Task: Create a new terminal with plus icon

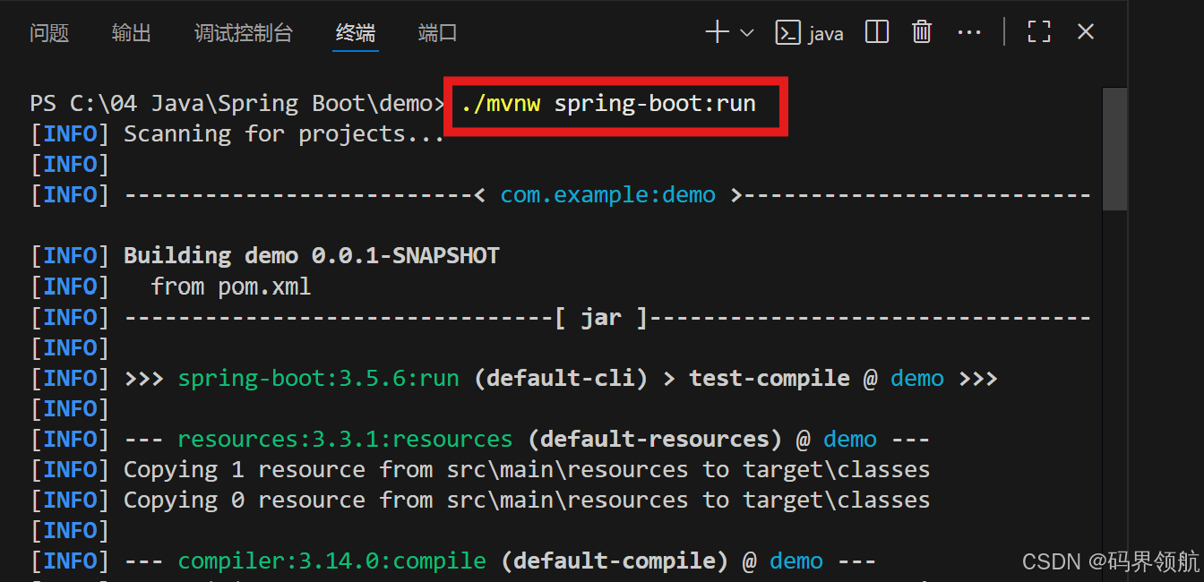Action: pyautogui.click(x=718, y=33)
